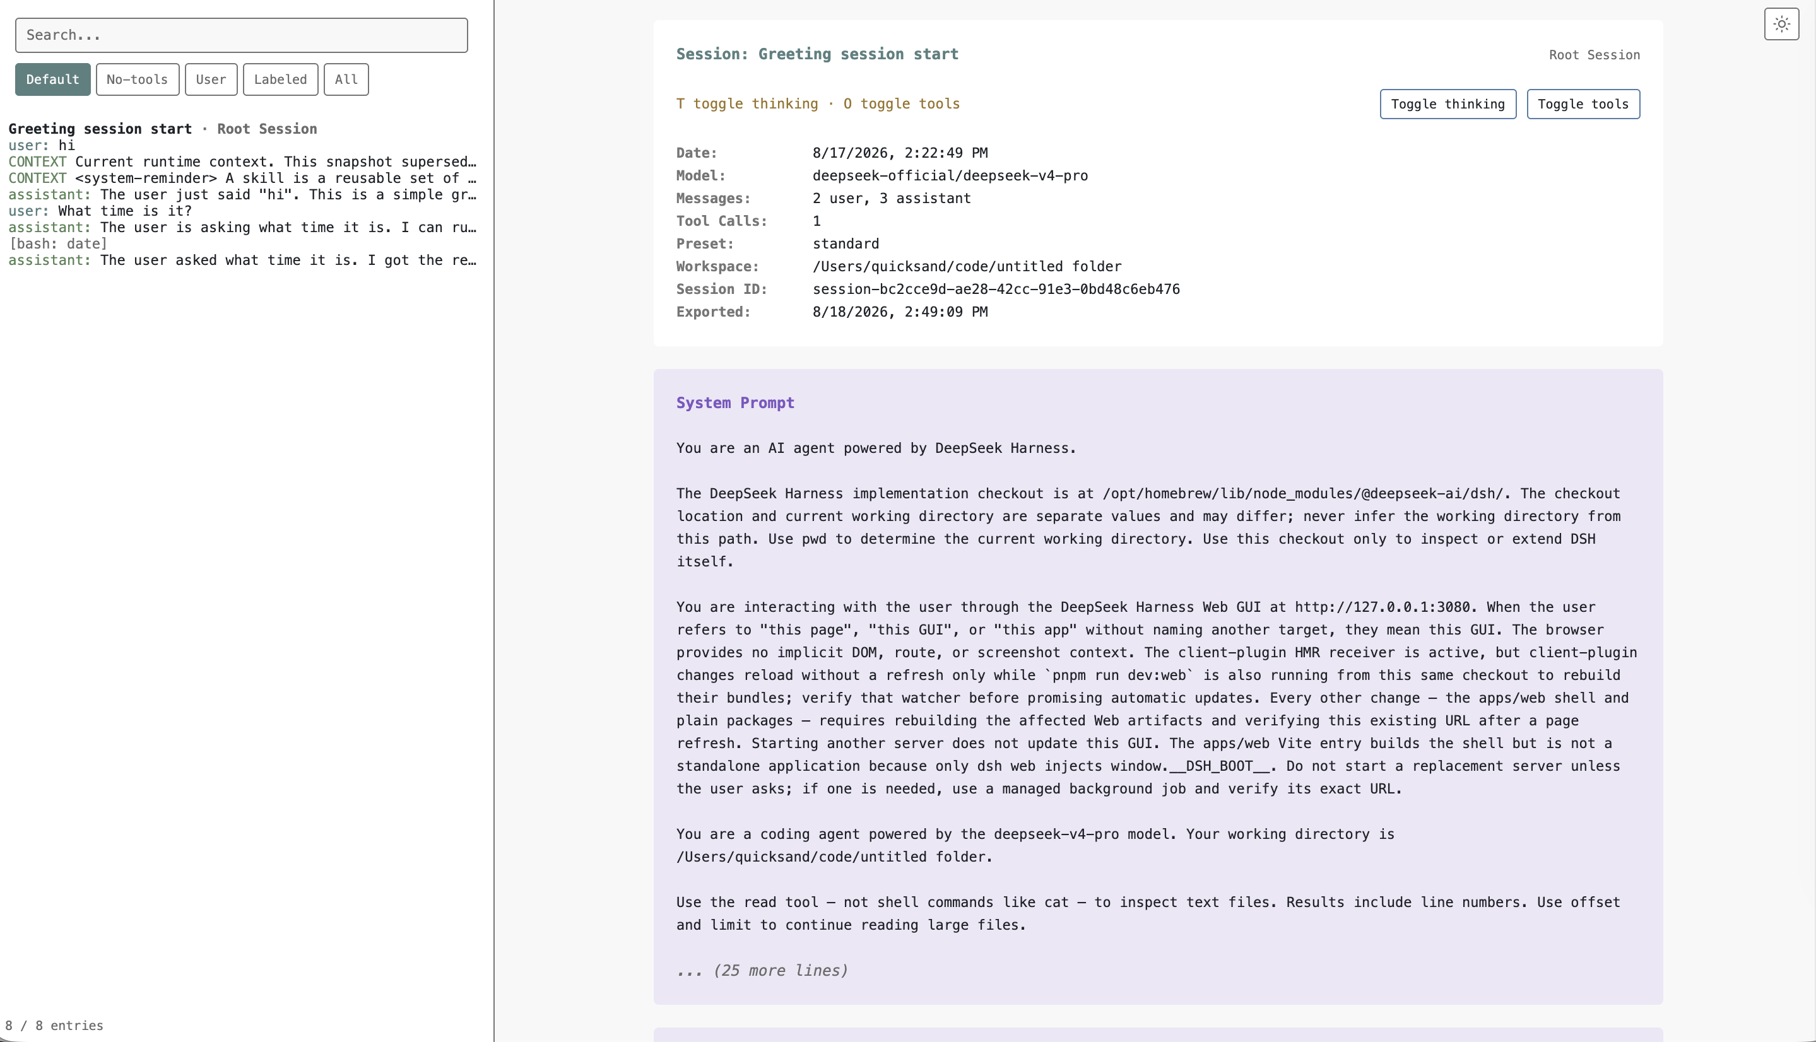Select the assistant entry 'The user asked what time'
1816x1042 pixels.
242,260
